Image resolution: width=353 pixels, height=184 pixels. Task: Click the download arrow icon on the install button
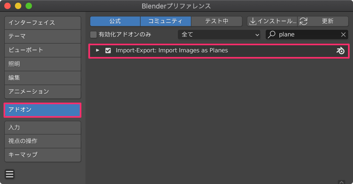[252, 21]
